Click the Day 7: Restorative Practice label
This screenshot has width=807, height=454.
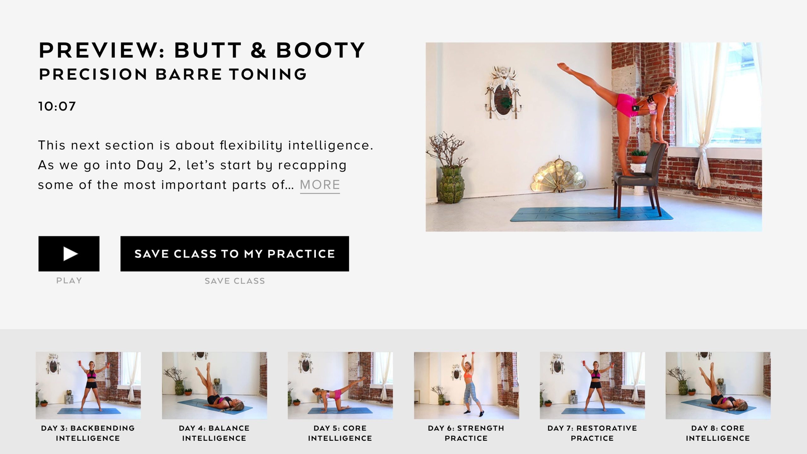(592, 433)
